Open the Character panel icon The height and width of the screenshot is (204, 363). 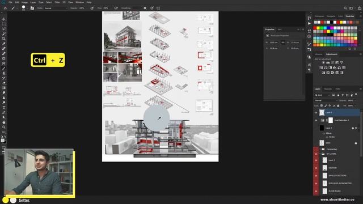tap(309, 65)
